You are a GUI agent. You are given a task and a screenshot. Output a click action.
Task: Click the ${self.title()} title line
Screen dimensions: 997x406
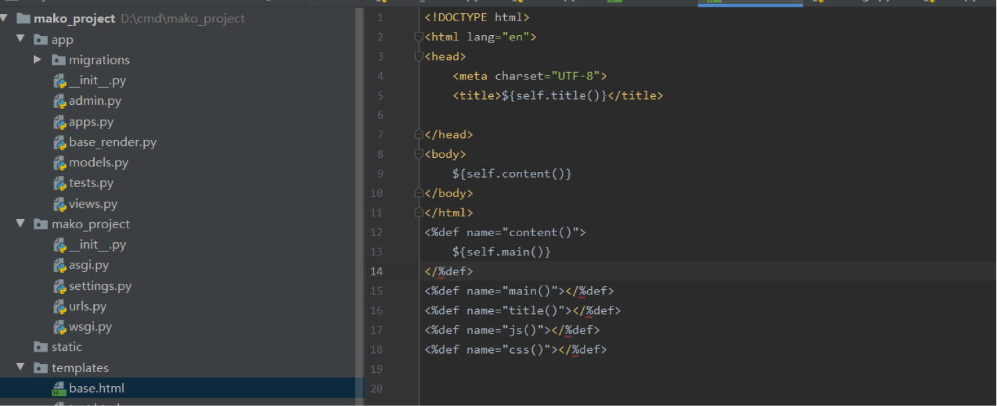click(x=558, y=96)
